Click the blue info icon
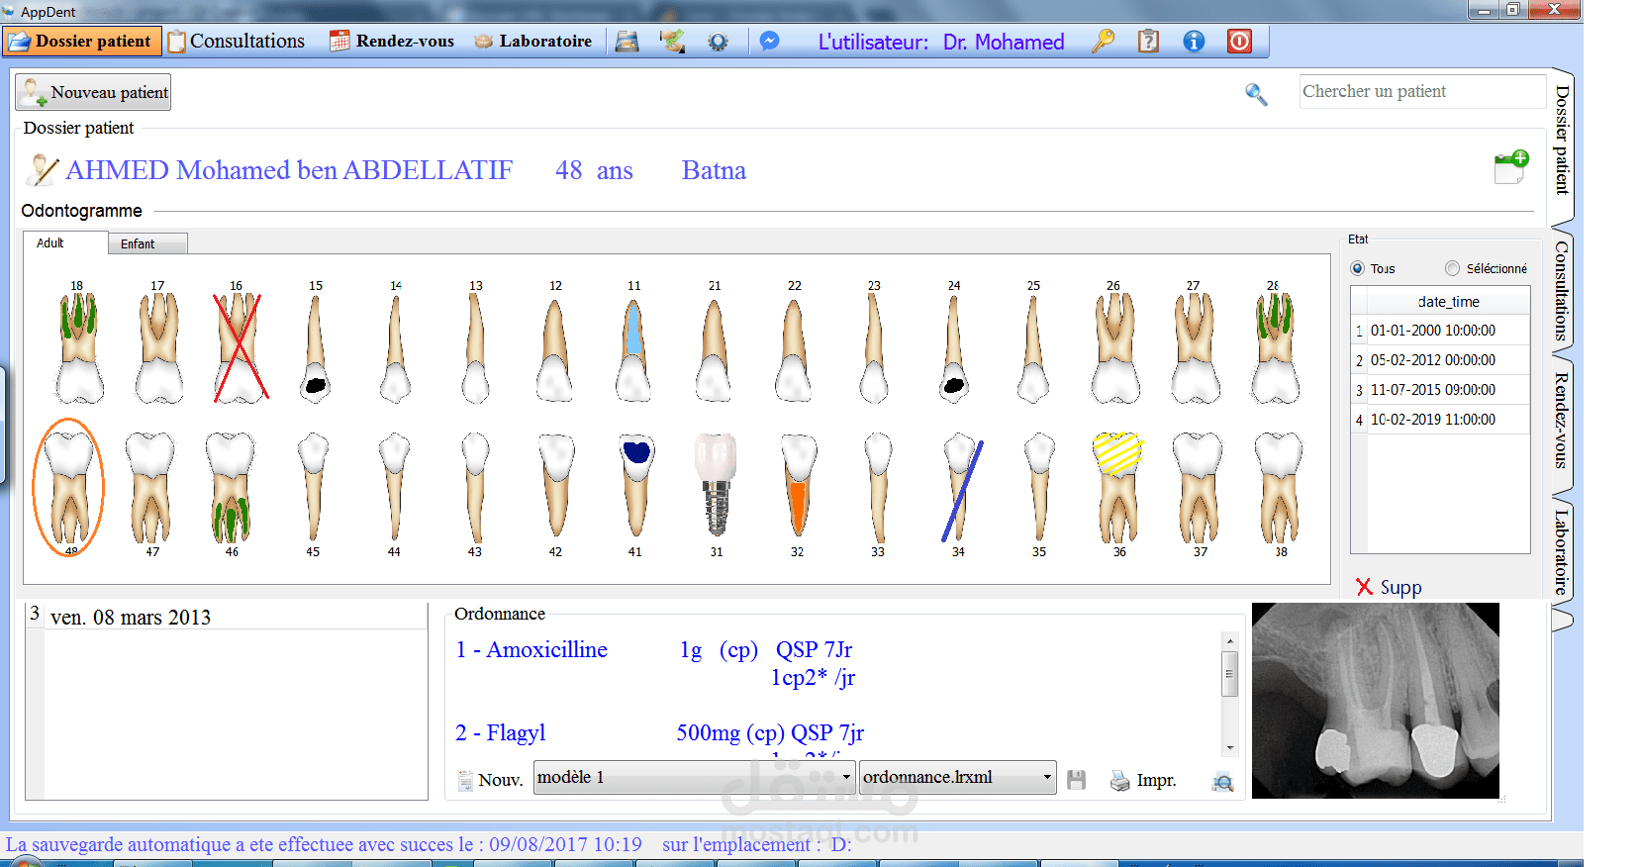Image resolution: width=1640 pixels, height=867 pixels. point(1194,42)
